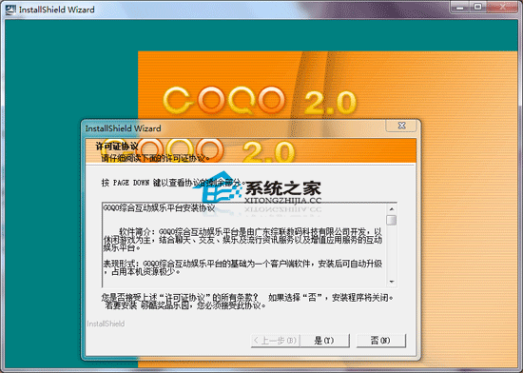The image size is (523, 373).
Task: Click the 是(Y) button to accept agreement
Action: pos(324,341)
